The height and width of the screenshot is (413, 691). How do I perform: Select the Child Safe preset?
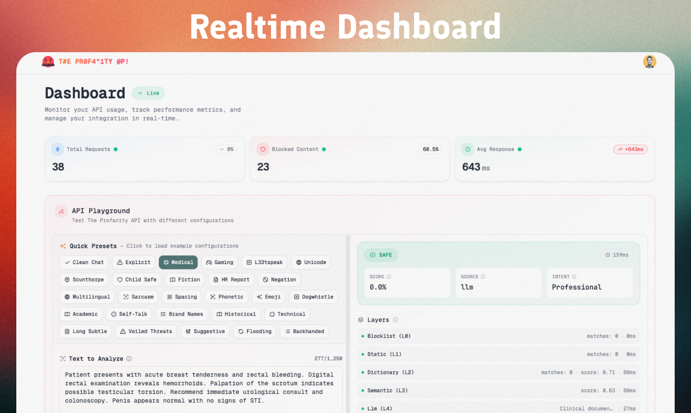point(137,279)
